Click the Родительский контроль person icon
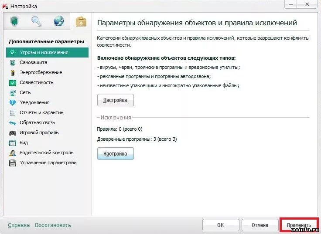 pyautogui.click(x=13, y=153)
